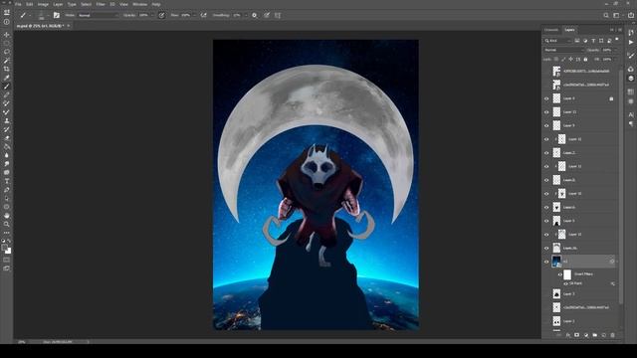Open the Brush Preset picker arrow

tap(48, 16)
